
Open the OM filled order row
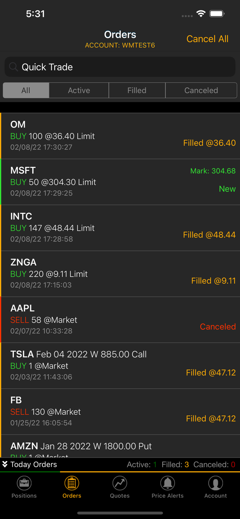[x=120, y=136]
